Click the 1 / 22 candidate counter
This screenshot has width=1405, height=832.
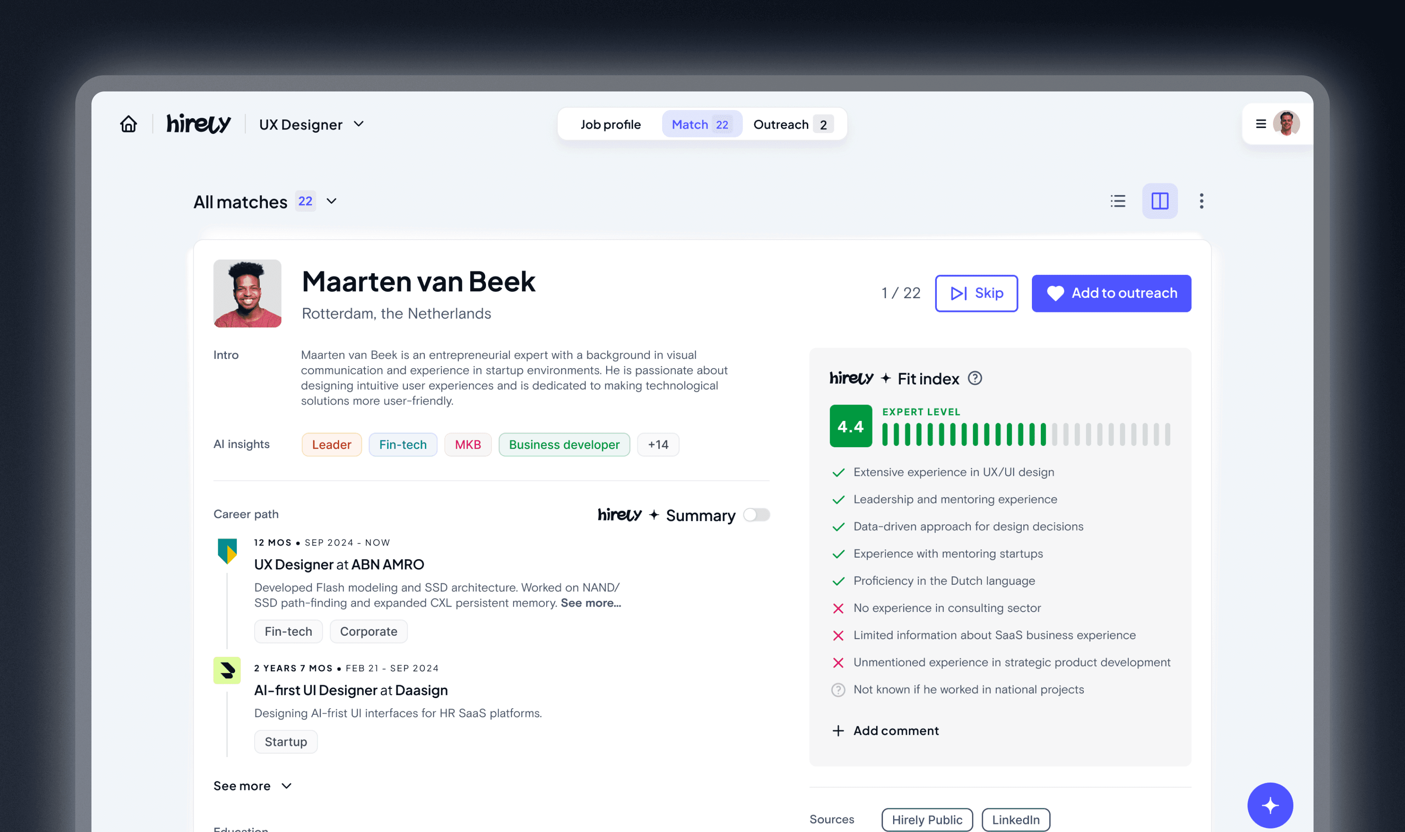(x=900, y=293)
